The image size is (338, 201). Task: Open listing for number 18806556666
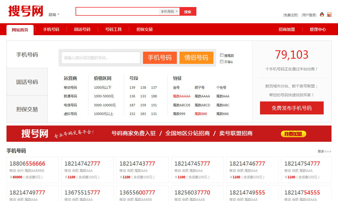(x=27, y=164)
